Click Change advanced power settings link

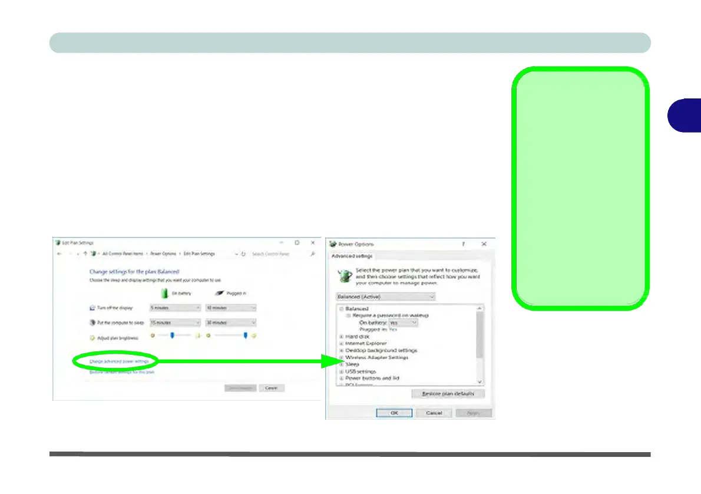tap(119, 361)
